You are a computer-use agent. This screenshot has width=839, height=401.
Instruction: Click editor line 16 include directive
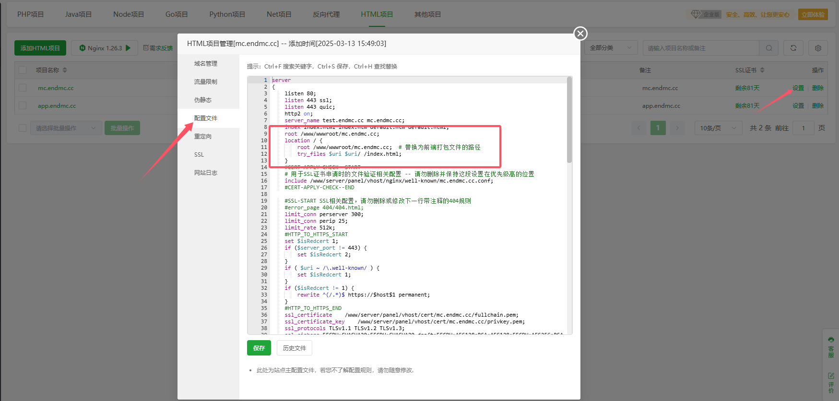[389, 181]
